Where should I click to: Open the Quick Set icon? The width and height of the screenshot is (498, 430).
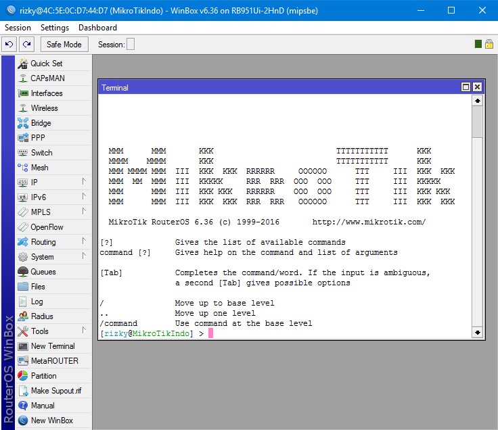tap(22, 64)
